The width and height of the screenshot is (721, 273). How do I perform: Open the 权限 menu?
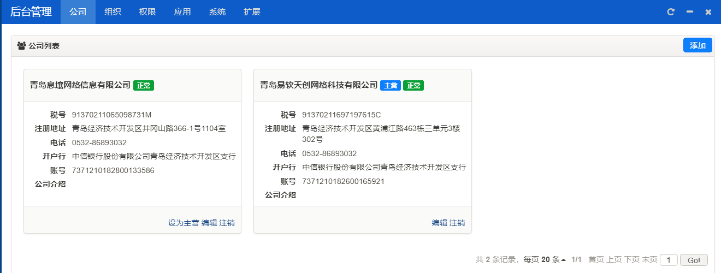[147, 12]
